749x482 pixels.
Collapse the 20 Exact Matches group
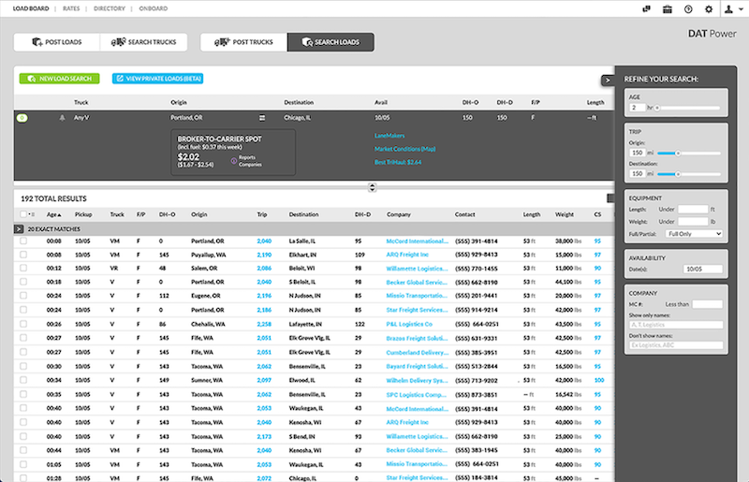pyautogui.click(x=19, y=229)
